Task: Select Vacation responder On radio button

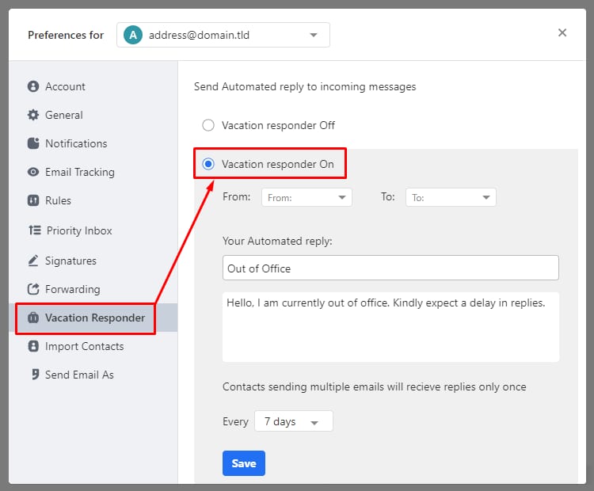Action: (x=208, y=164)
